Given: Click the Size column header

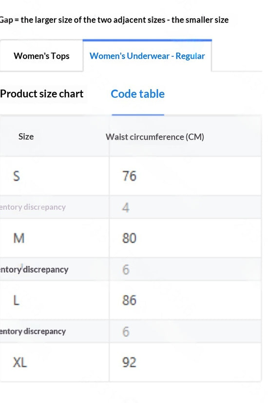Looking at the screenshot, I should point(26,136).
